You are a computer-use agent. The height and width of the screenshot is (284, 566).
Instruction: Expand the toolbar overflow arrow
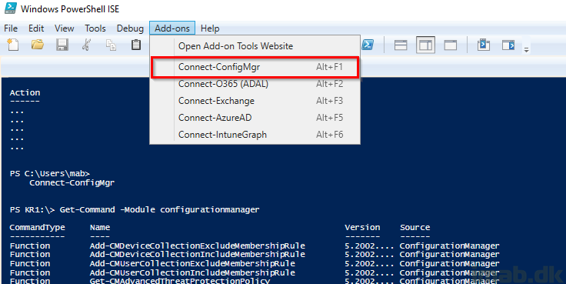527,50
